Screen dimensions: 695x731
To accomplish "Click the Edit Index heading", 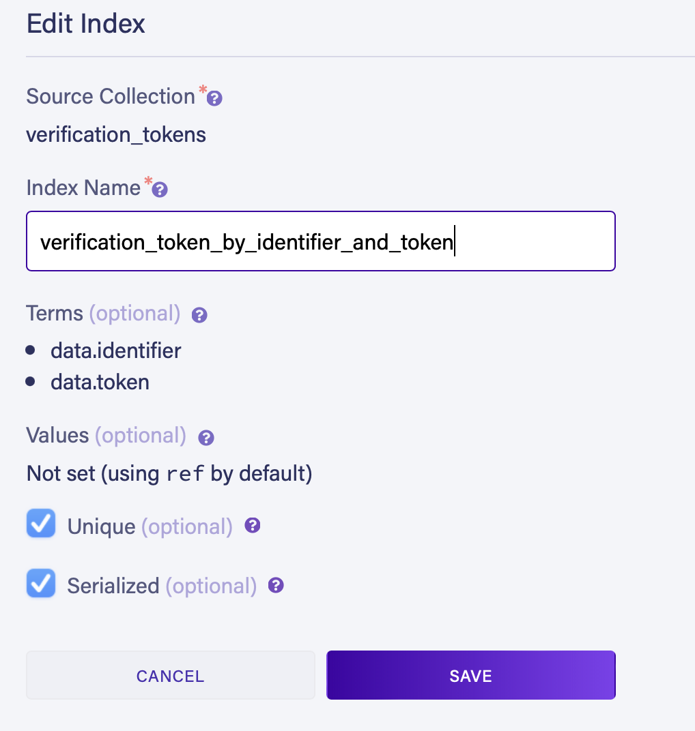I will pyautogui.click(x=86, y=24).
